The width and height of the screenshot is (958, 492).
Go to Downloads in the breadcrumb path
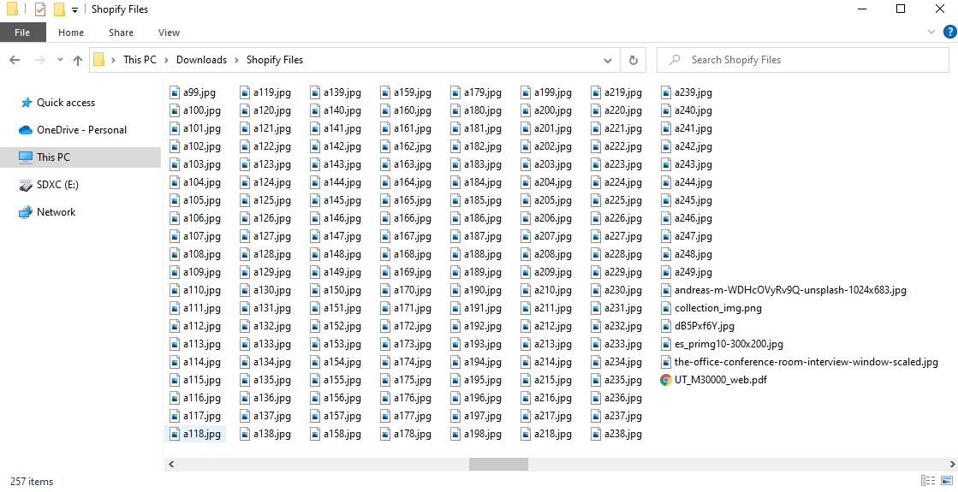coord(201,60)
